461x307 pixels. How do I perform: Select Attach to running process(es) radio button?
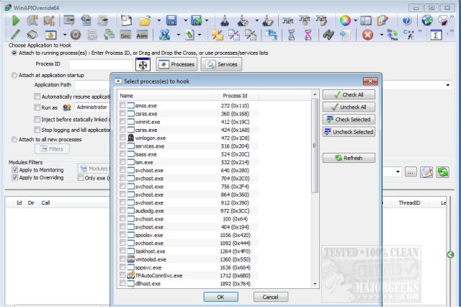point(14,53)
